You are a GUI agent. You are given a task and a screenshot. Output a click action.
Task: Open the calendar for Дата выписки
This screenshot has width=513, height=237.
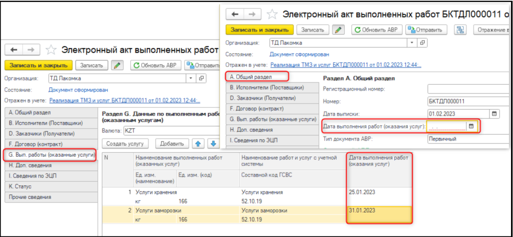pos(494,114)
